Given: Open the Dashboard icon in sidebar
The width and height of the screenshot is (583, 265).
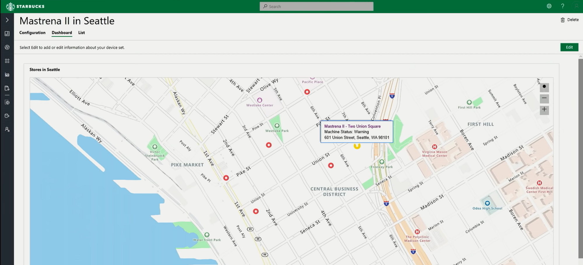Looking at the screenshot, I should 7,34.
